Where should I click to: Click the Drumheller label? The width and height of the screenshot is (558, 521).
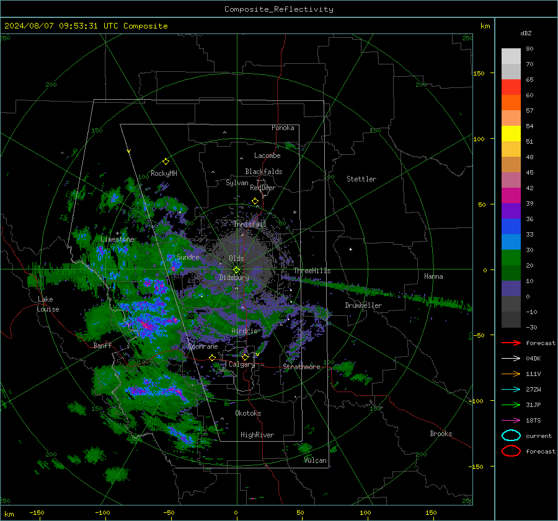(x=363, y=305)
